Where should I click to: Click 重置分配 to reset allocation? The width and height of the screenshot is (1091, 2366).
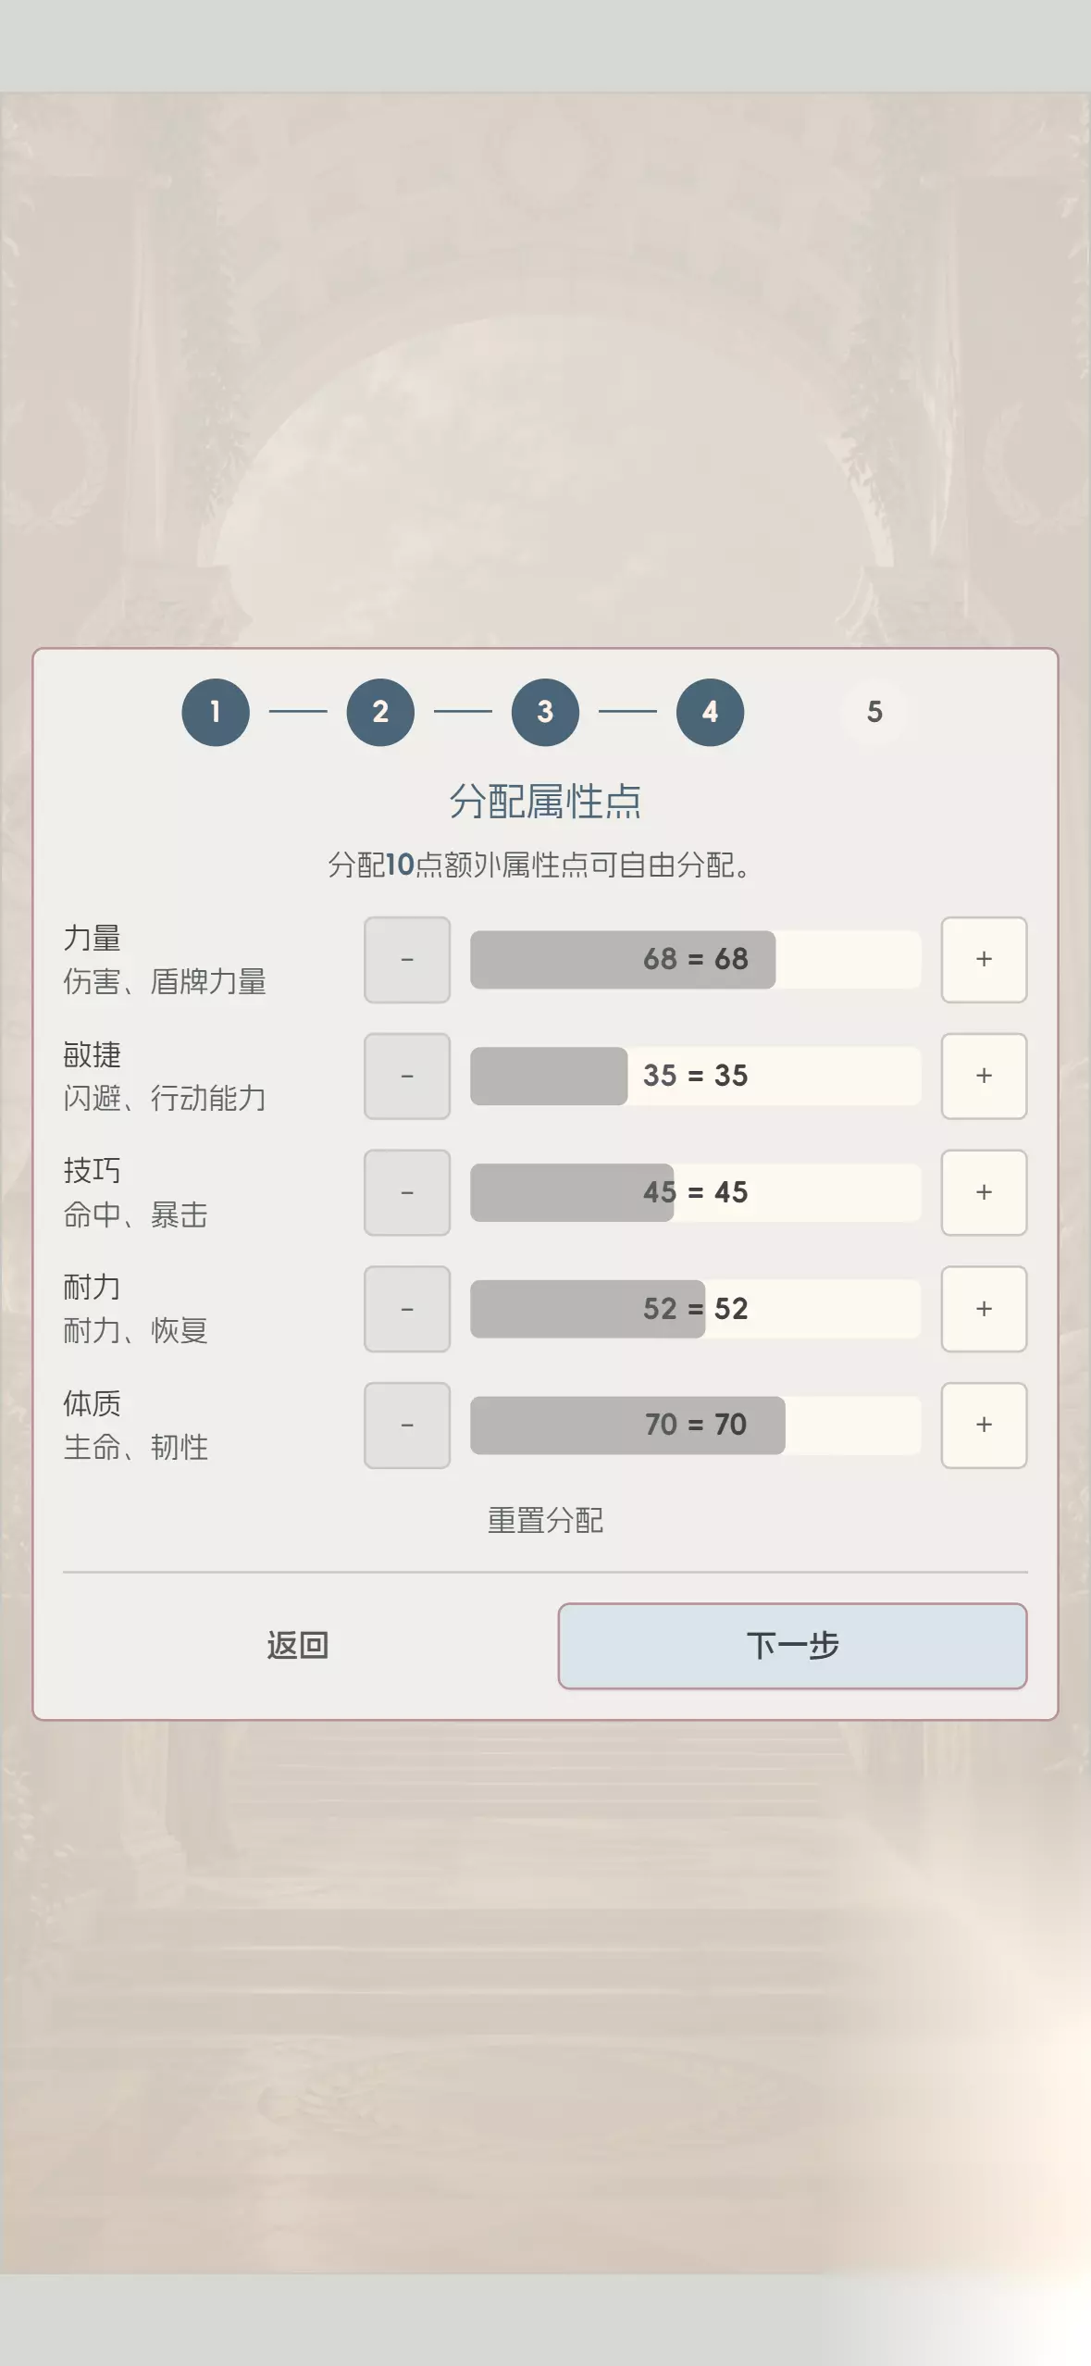point(545,1520)
